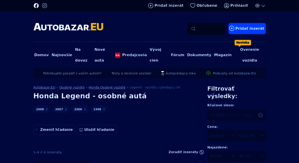The width and height of the screenshot is (299, 163).
Task: Click Pridať inzerát in the top bar
Action: [166, 5]
